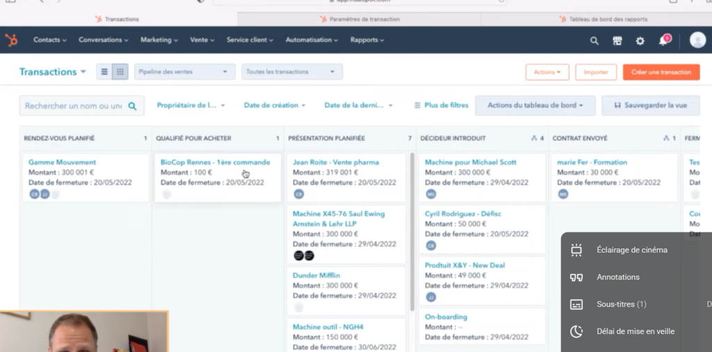Open the Contacts menu
The width and height of the screenshot is (712, 352).
(50, 40)
